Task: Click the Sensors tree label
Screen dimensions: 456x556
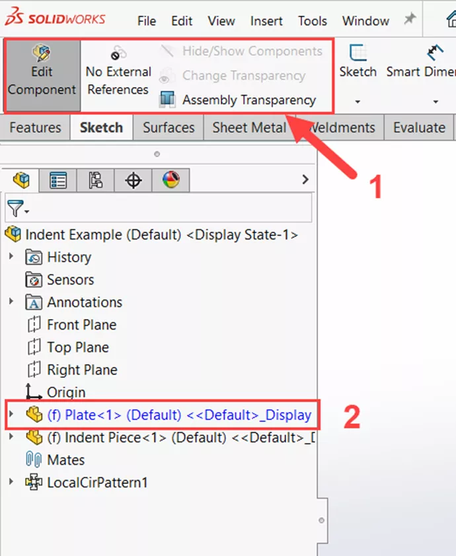Action: [71, 280]
